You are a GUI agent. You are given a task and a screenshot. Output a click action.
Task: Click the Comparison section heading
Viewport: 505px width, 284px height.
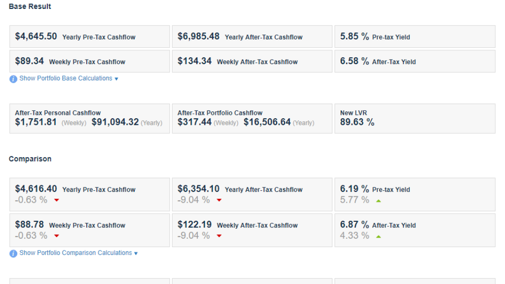point(30,159)
